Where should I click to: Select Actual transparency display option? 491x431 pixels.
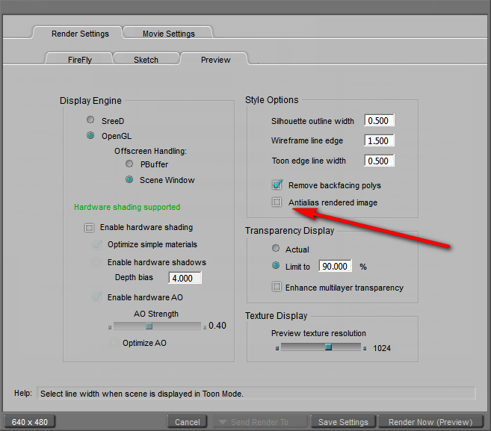click(x=277, y=249)
